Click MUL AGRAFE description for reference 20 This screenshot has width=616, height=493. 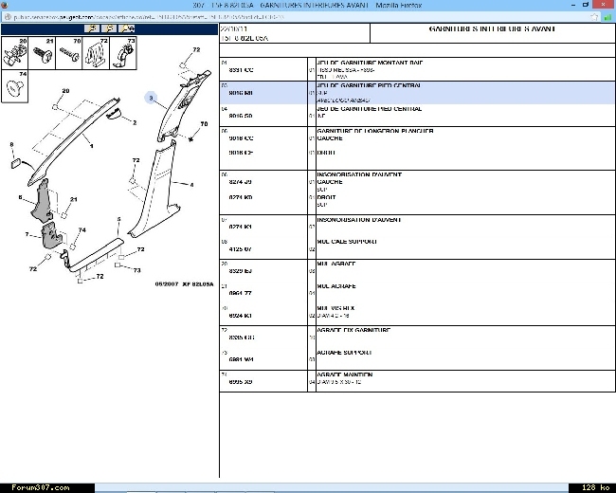tap(335, 264)
